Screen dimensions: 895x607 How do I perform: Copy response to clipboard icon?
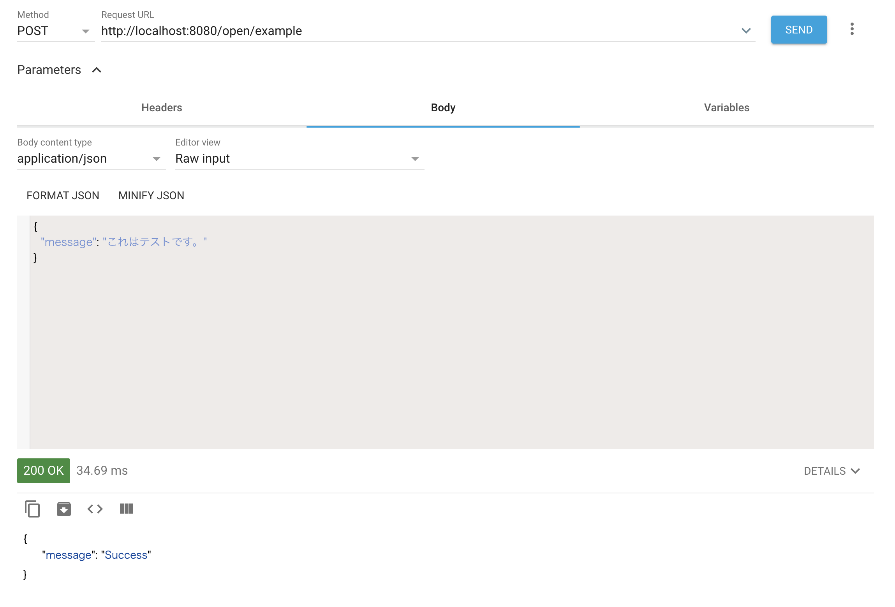point(32,509)
